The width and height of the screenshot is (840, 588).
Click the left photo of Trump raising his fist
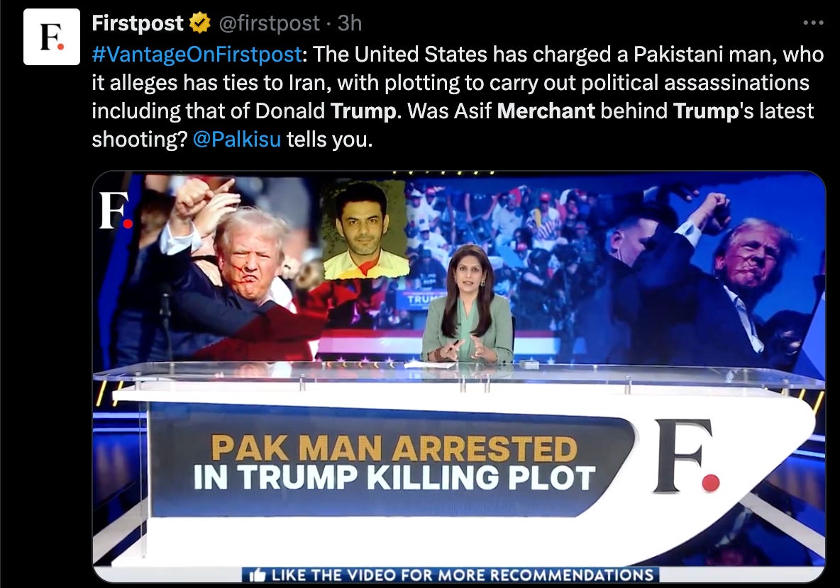214,268
